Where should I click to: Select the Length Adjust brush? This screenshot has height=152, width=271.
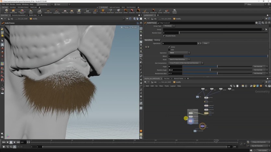coord(145,11)
